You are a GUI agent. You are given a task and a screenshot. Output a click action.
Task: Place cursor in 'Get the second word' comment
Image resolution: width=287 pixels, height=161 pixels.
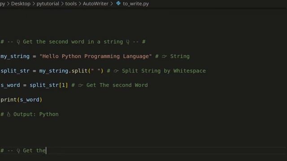[73, 42]
